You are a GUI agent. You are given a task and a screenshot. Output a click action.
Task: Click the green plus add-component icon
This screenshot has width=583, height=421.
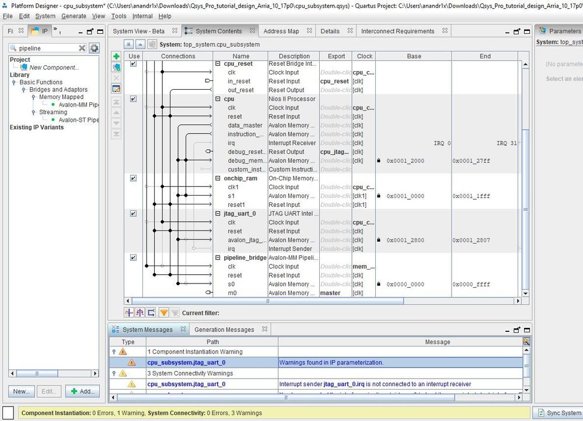116,56
